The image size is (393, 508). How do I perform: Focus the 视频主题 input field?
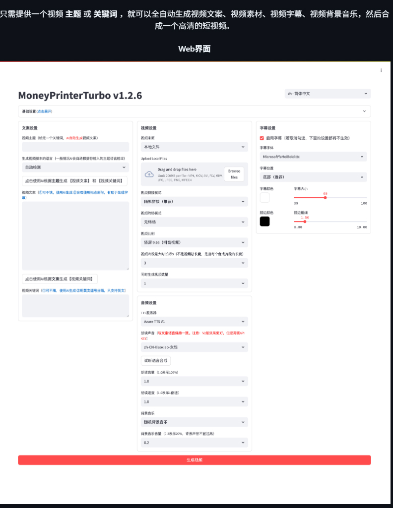[x=75, y=147]
